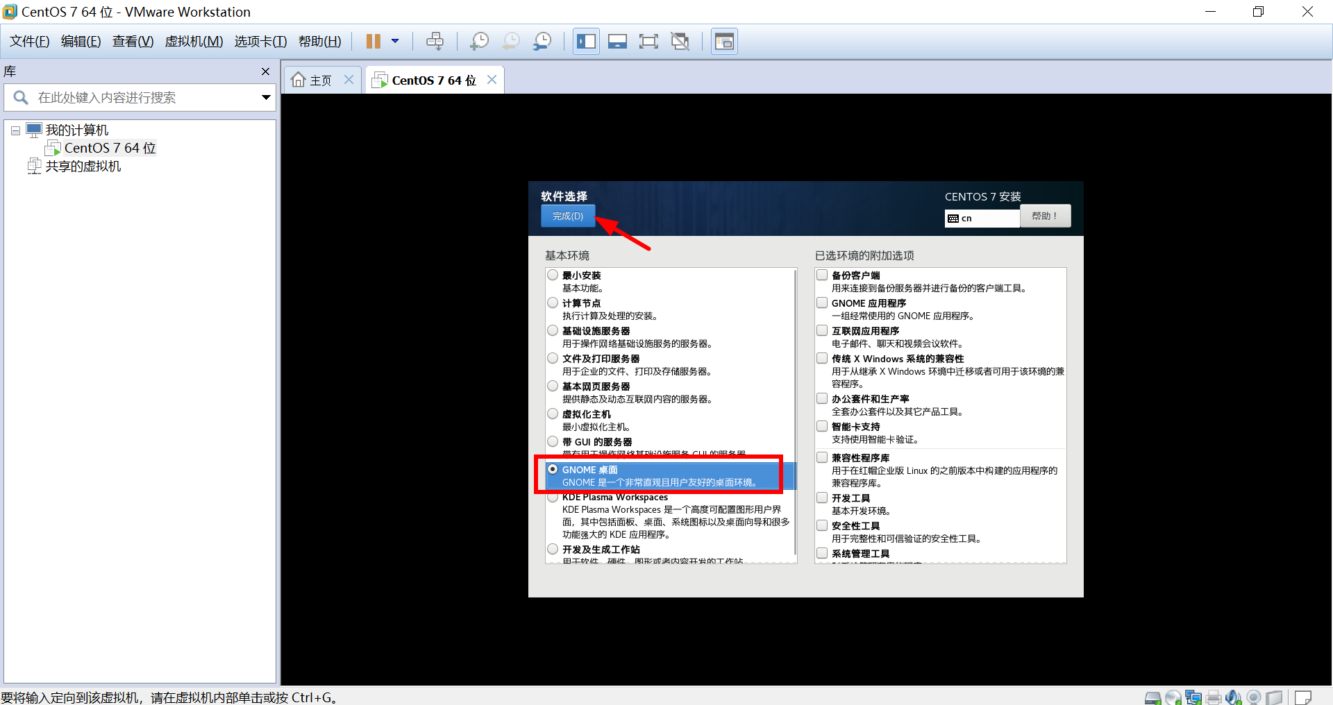Select CentOS 7 64 位 in library tree

coord(110,148)
